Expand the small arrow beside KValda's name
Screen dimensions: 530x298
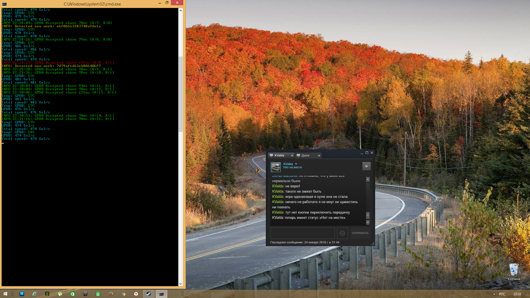(x=296, y=164)
